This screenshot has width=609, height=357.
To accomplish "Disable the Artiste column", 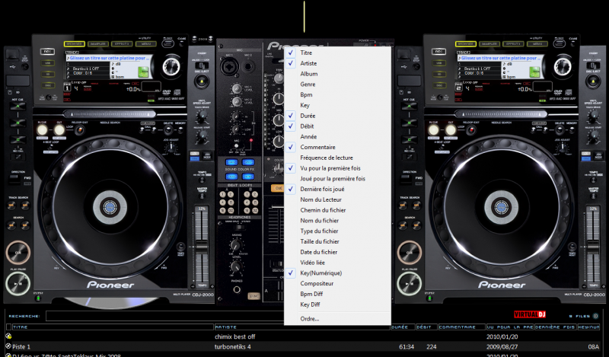I will tap(309, 63).
